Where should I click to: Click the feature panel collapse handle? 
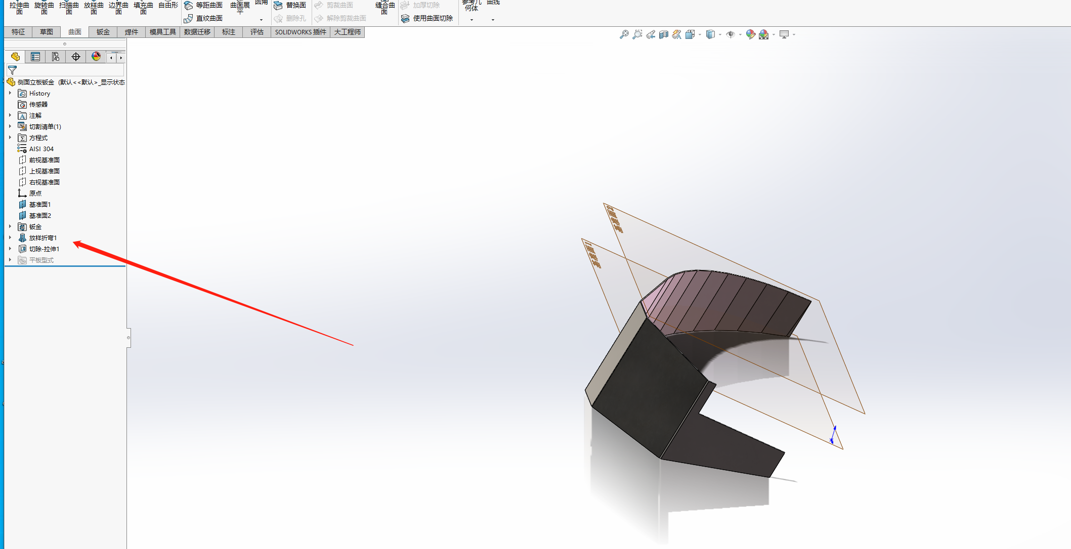point(128,338)
